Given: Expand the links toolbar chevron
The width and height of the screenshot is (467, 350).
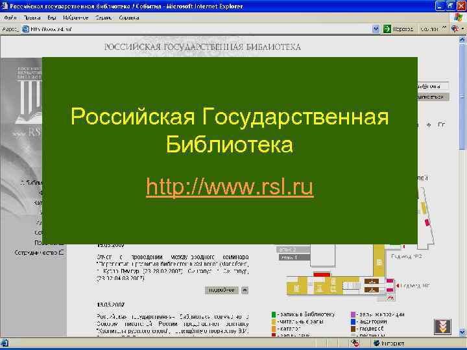Looking at the screenshot, I should tap(444, 28).
